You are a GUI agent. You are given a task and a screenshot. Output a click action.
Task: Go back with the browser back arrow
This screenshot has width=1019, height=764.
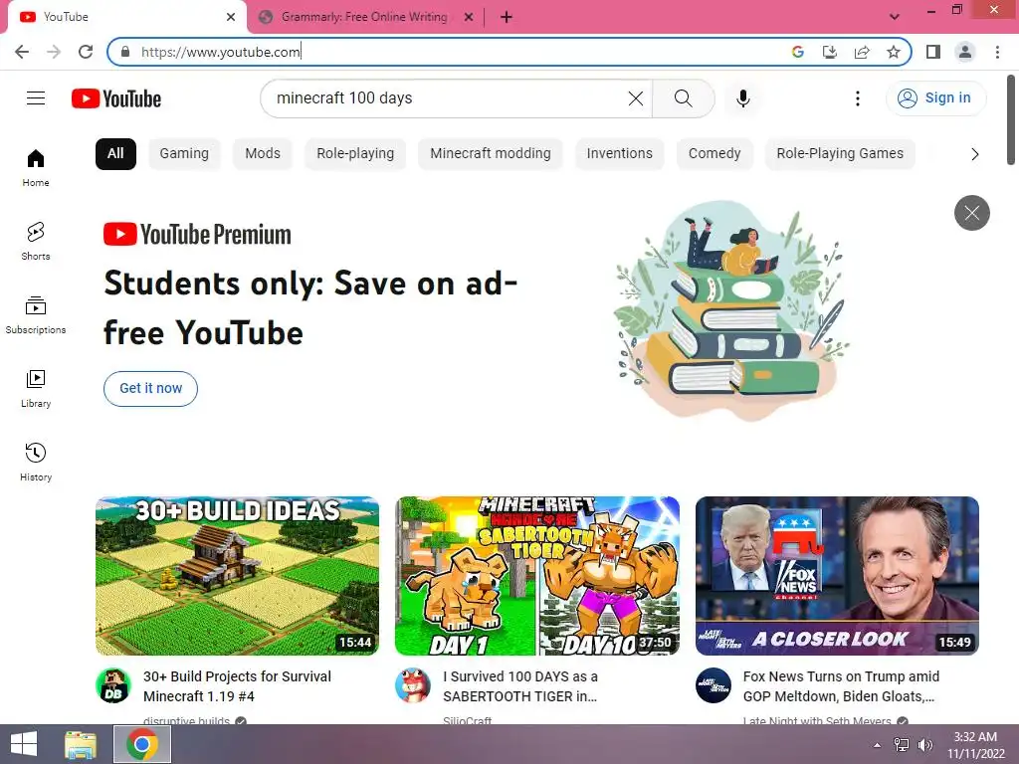tap(22, 52)
